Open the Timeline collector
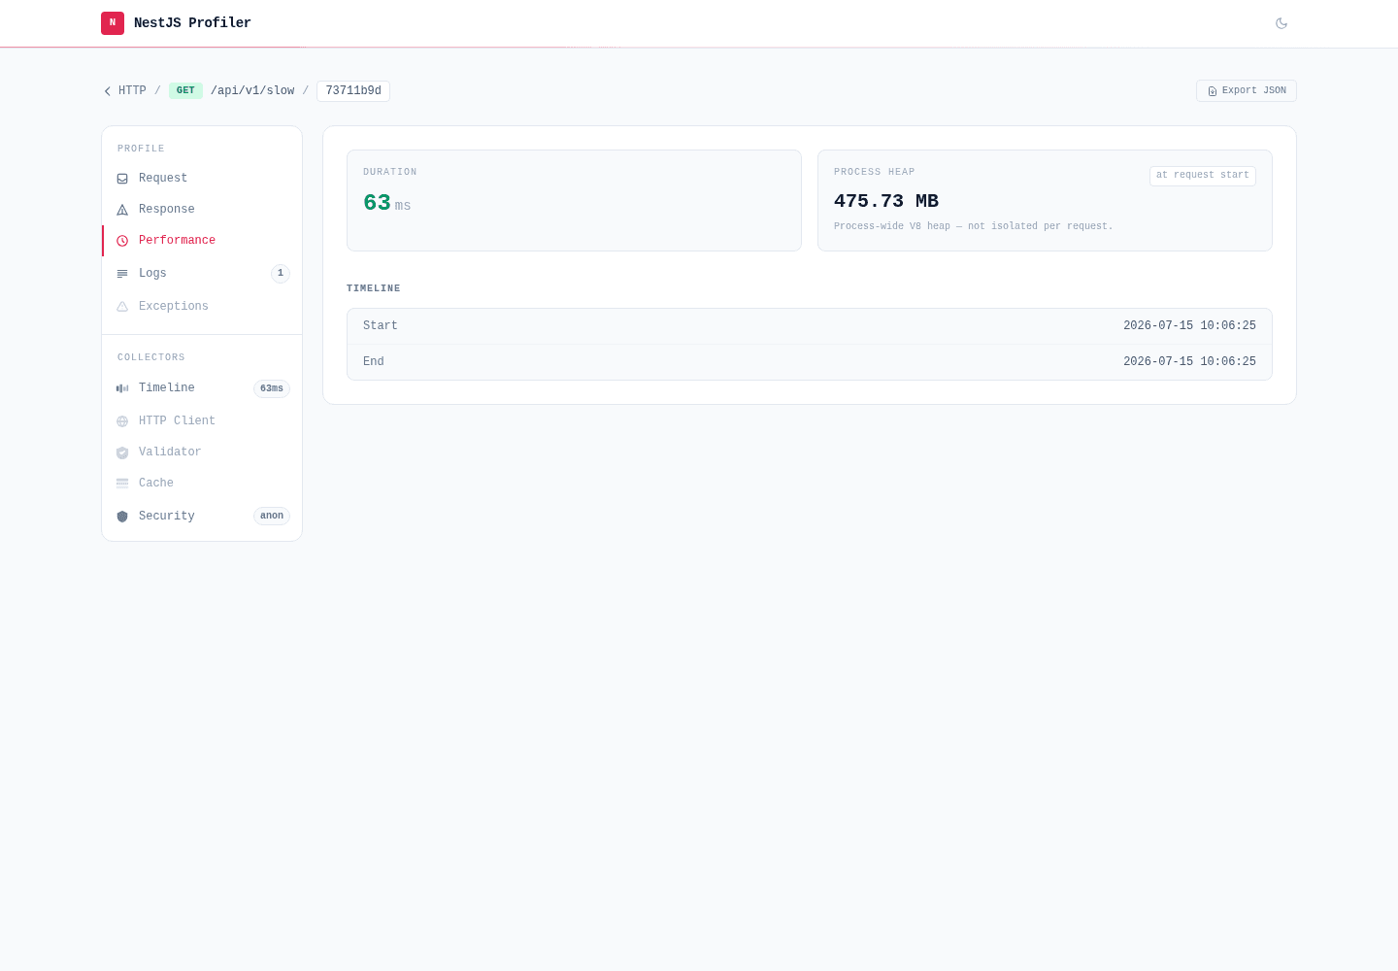 202,388
